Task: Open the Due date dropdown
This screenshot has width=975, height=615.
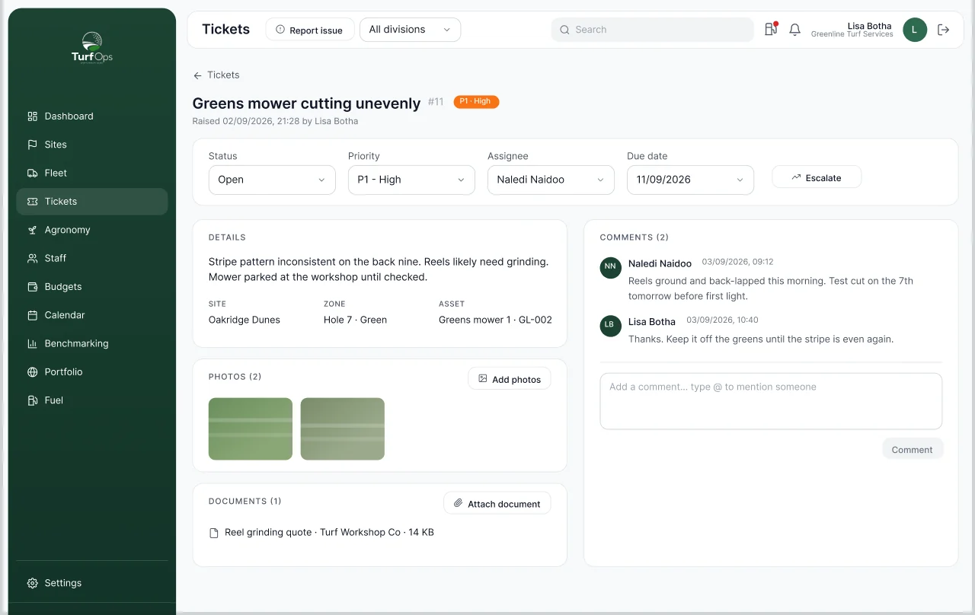Action: [x=690, y=180]
